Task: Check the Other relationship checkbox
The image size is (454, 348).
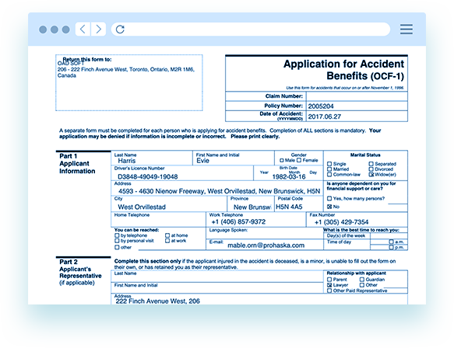Action: [x=362, y=285]
